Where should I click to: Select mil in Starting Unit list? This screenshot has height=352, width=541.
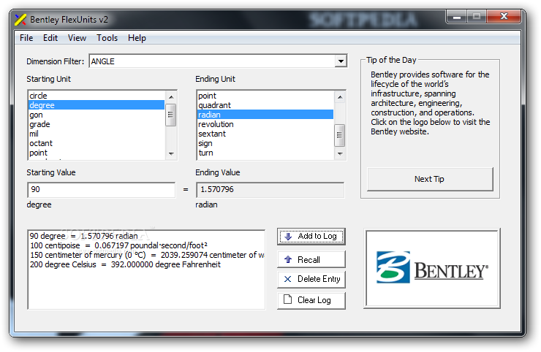pyautogui.click(x=97, y=134)
